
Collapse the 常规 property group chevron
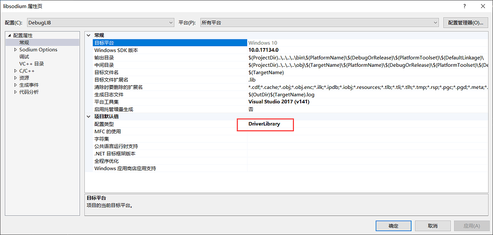click(88, 36)
